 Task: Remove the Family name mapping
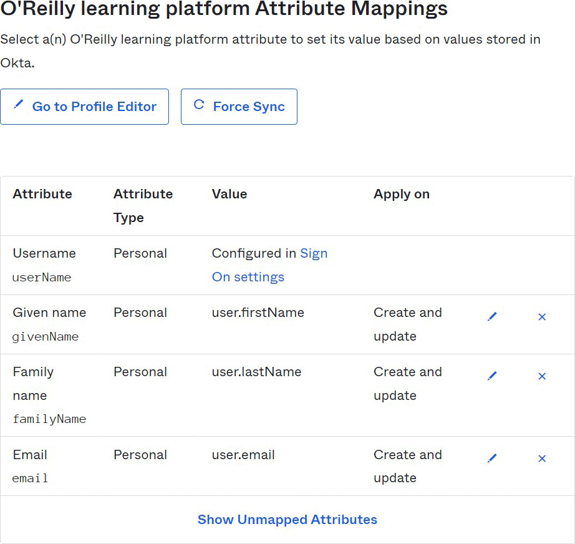point(542,376)
